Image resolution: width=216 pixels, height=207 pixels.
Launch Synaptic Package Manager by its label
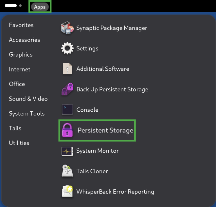coord(112,28)
